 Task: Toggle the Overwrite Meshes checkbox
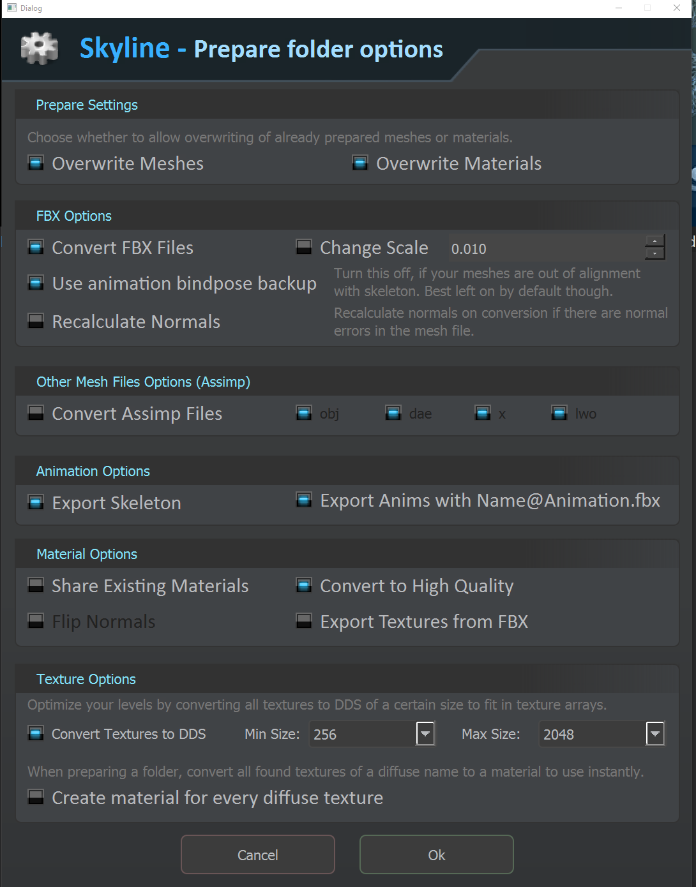coord(36,163)
